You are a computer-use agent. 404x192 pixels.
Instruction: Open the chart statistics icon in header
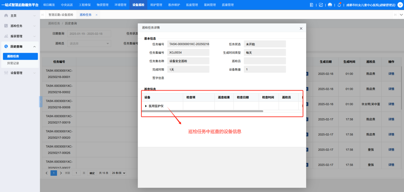[321, 5]
